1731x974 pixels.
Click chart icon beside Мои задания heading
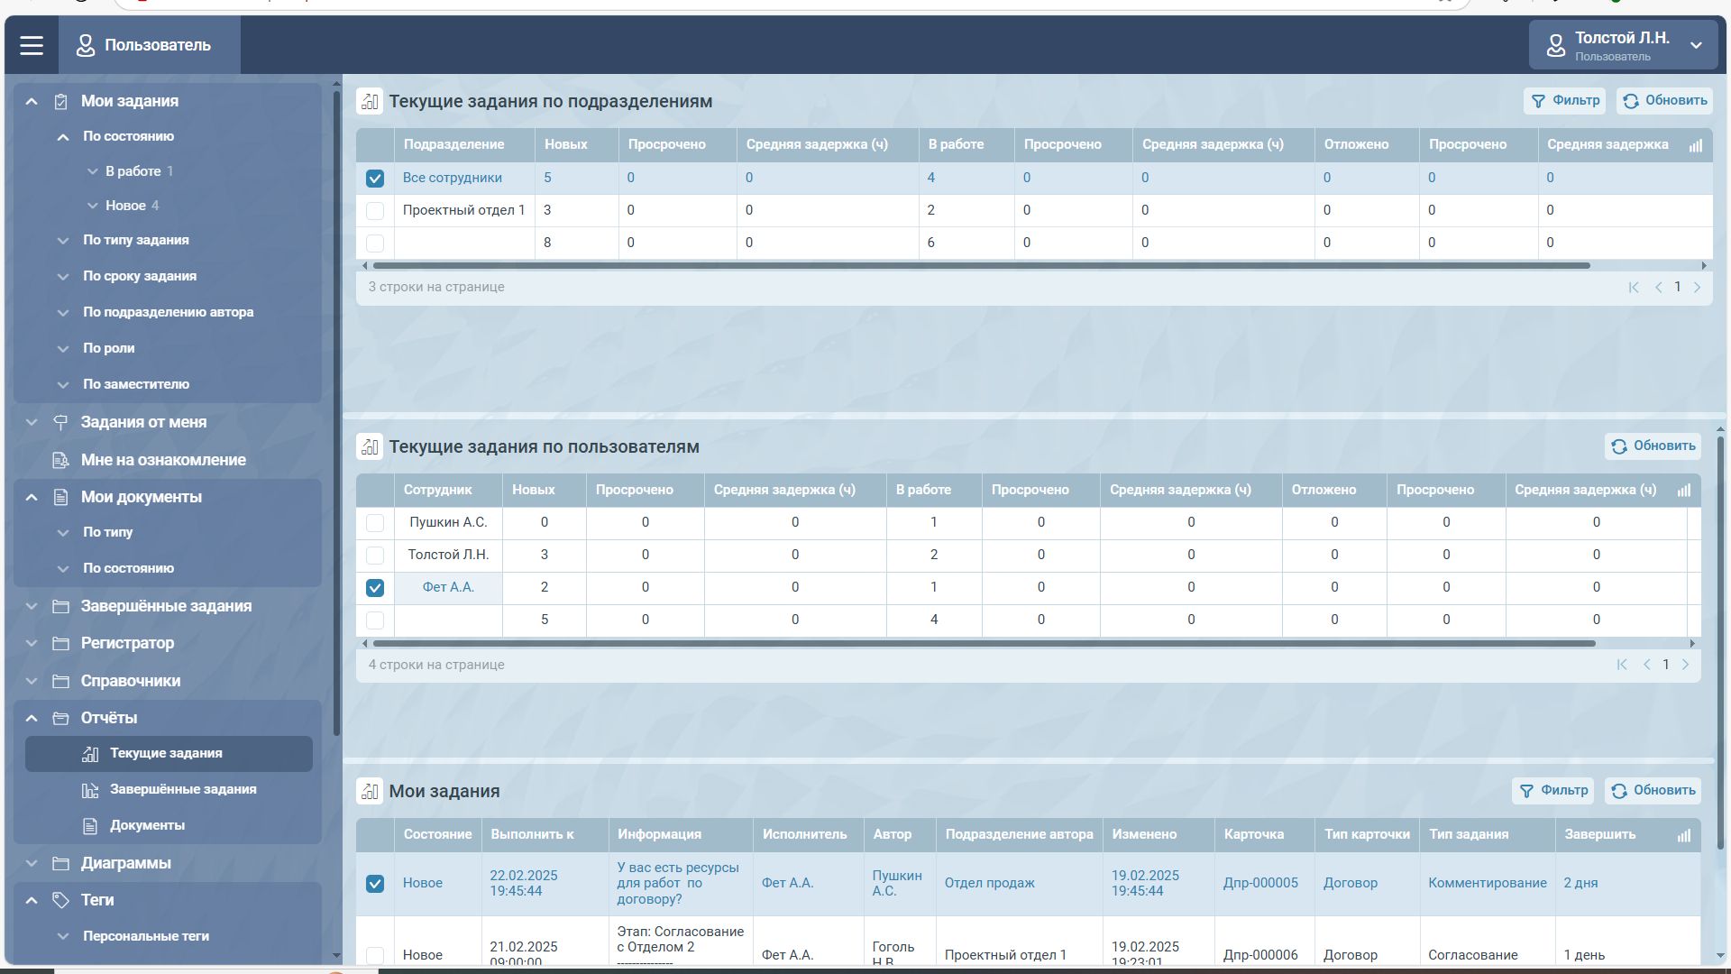coord(370,792)
